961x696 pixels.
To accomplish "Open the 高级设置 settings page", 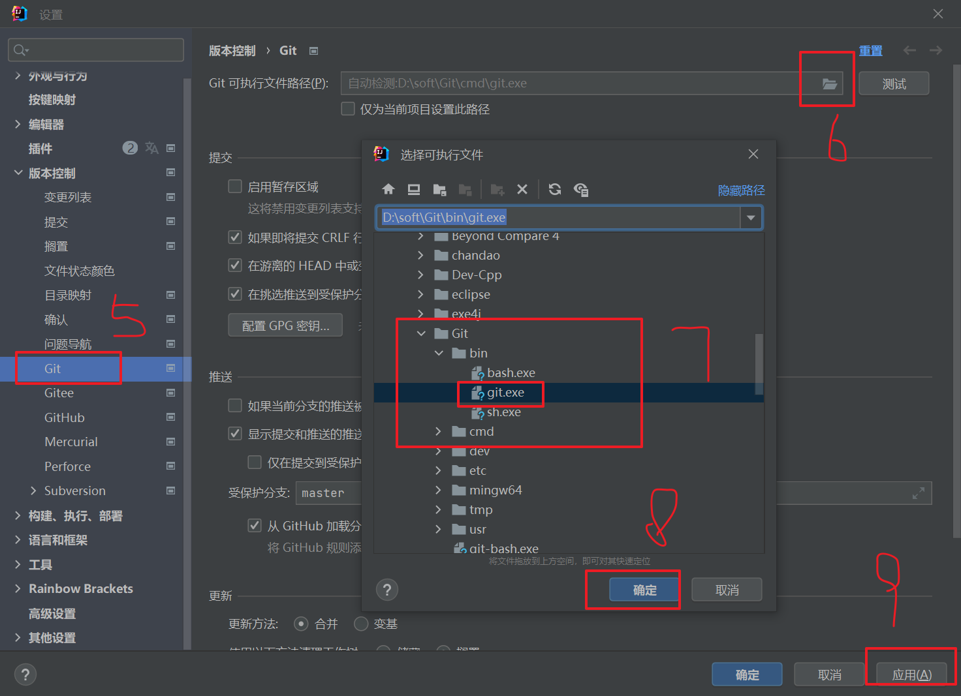I will pyautogui.click(x=52, y=613).
